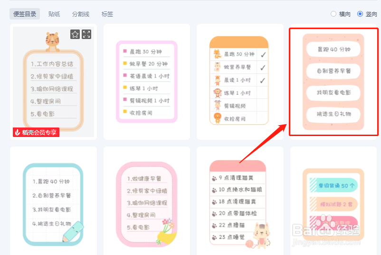Click the star favorite icon on tiger template
The image size is (381, 255).
(75, 34)
